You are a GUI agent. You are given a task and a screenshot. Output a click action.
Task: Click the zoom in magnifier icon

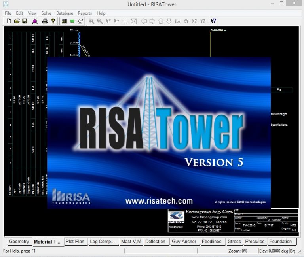[91, 21]
